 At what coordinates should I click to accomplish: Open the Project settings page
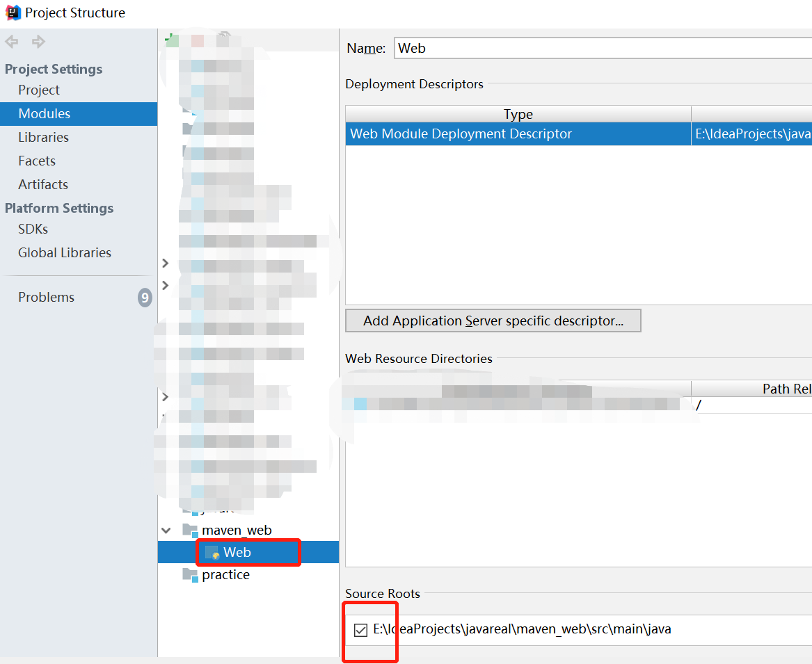(39, 90)
